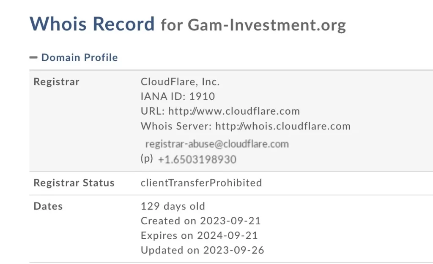
Task: Select the CloudFlare, Inc. registrar name
Action: point(180,81)
